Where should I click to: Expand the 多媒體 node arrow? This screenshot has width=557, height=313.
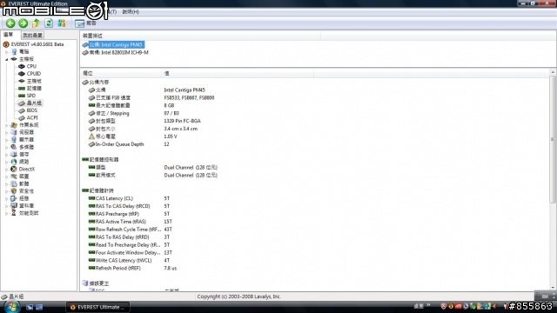(x=6, y=147)
